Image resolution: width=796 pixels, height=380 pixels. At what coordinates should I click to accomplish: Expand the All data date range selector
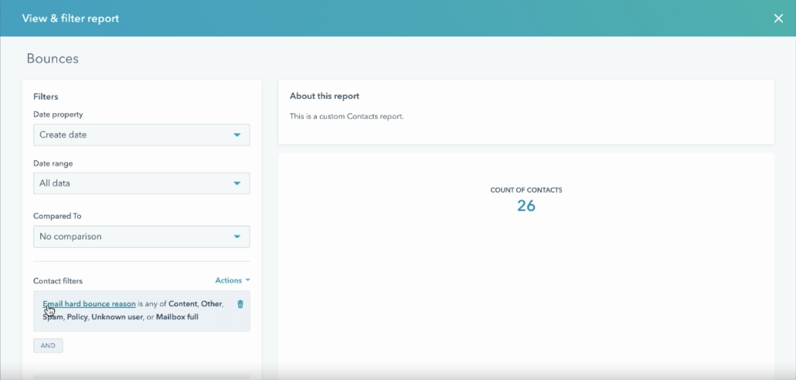[x=141, y=183]
